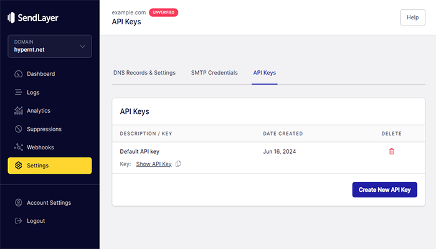The width and height of the screenshot is (436, 249).
Task: Go to the Logs page
Action: [33, 93]
